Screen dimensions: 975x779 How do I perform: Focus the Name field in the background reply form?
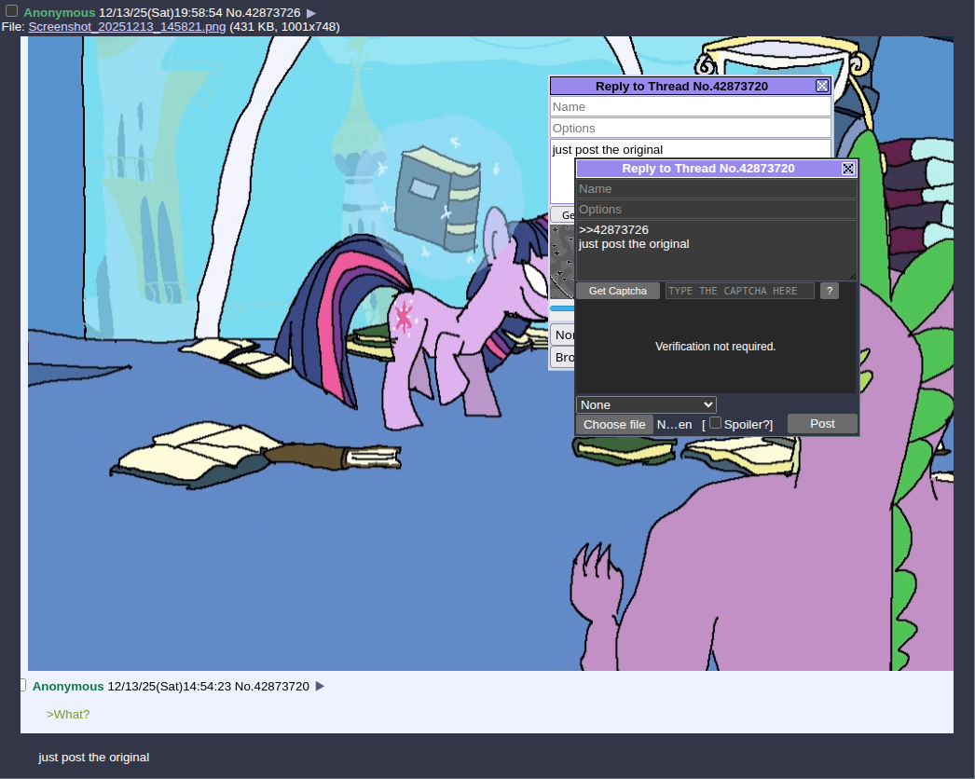pyautogui.click(x=690, y=107)
